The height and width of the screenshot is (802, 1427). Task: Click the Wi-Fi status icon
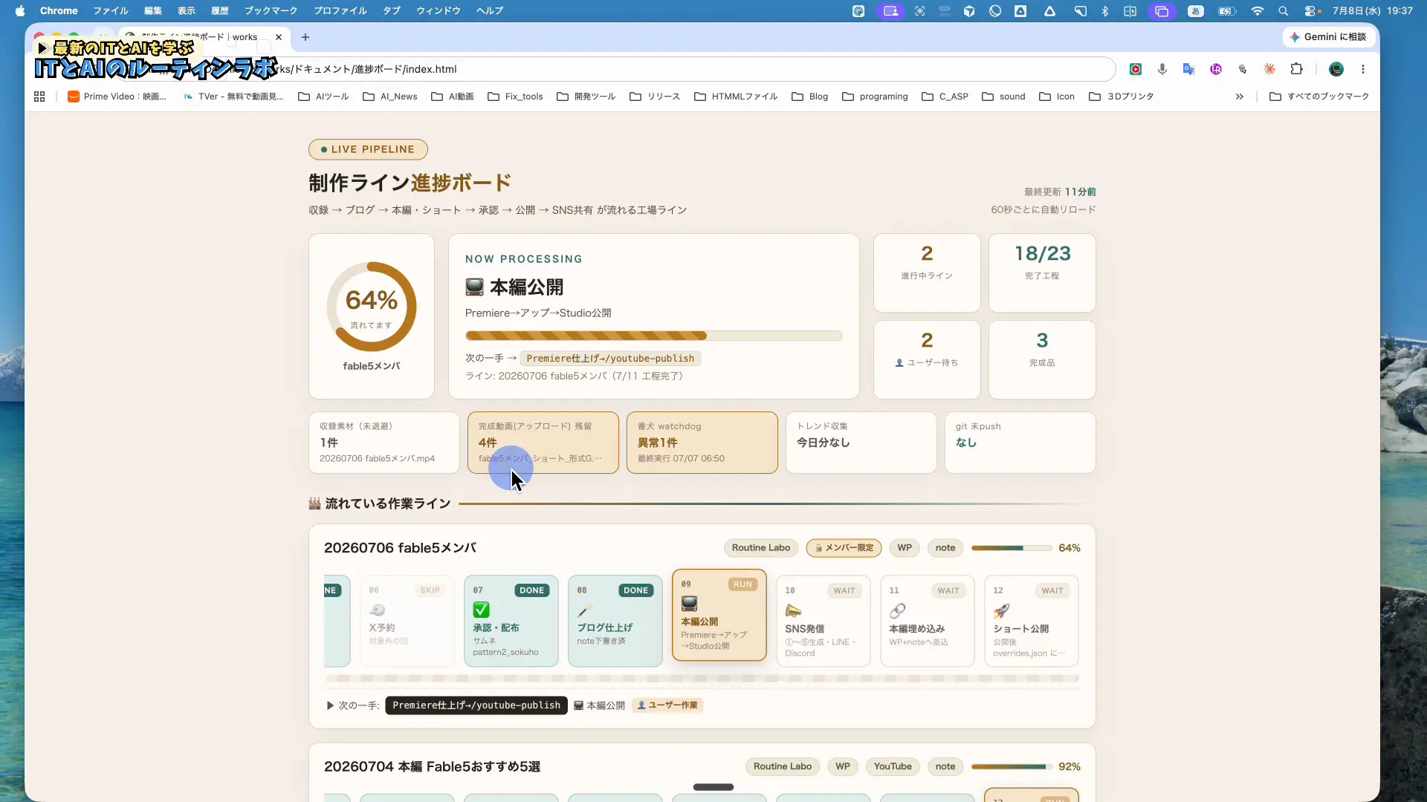pos(1258,10)
